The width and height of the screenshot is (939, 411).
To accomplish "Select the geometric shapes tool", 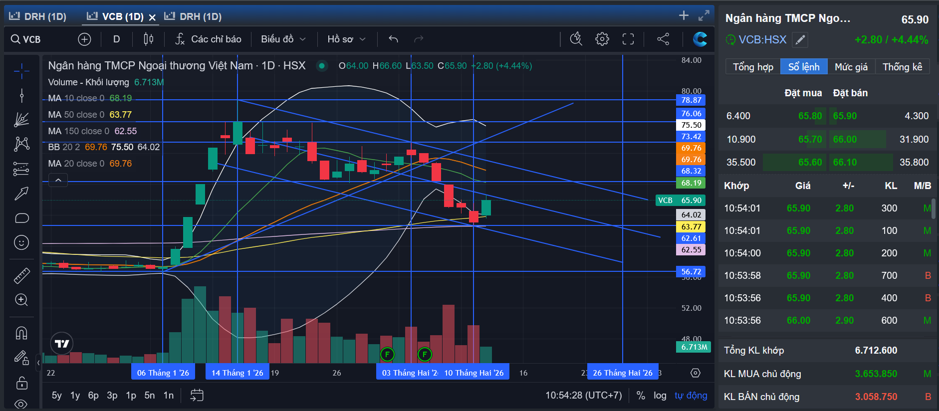I will 21,218.
